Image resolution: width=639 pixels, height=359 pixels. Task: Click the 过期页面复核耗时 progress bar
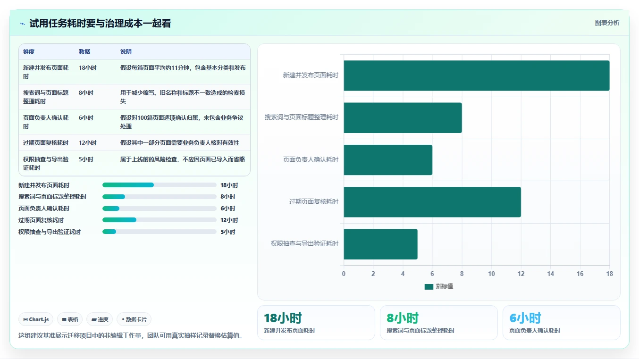pyautogui.click(x=159, y=220)
